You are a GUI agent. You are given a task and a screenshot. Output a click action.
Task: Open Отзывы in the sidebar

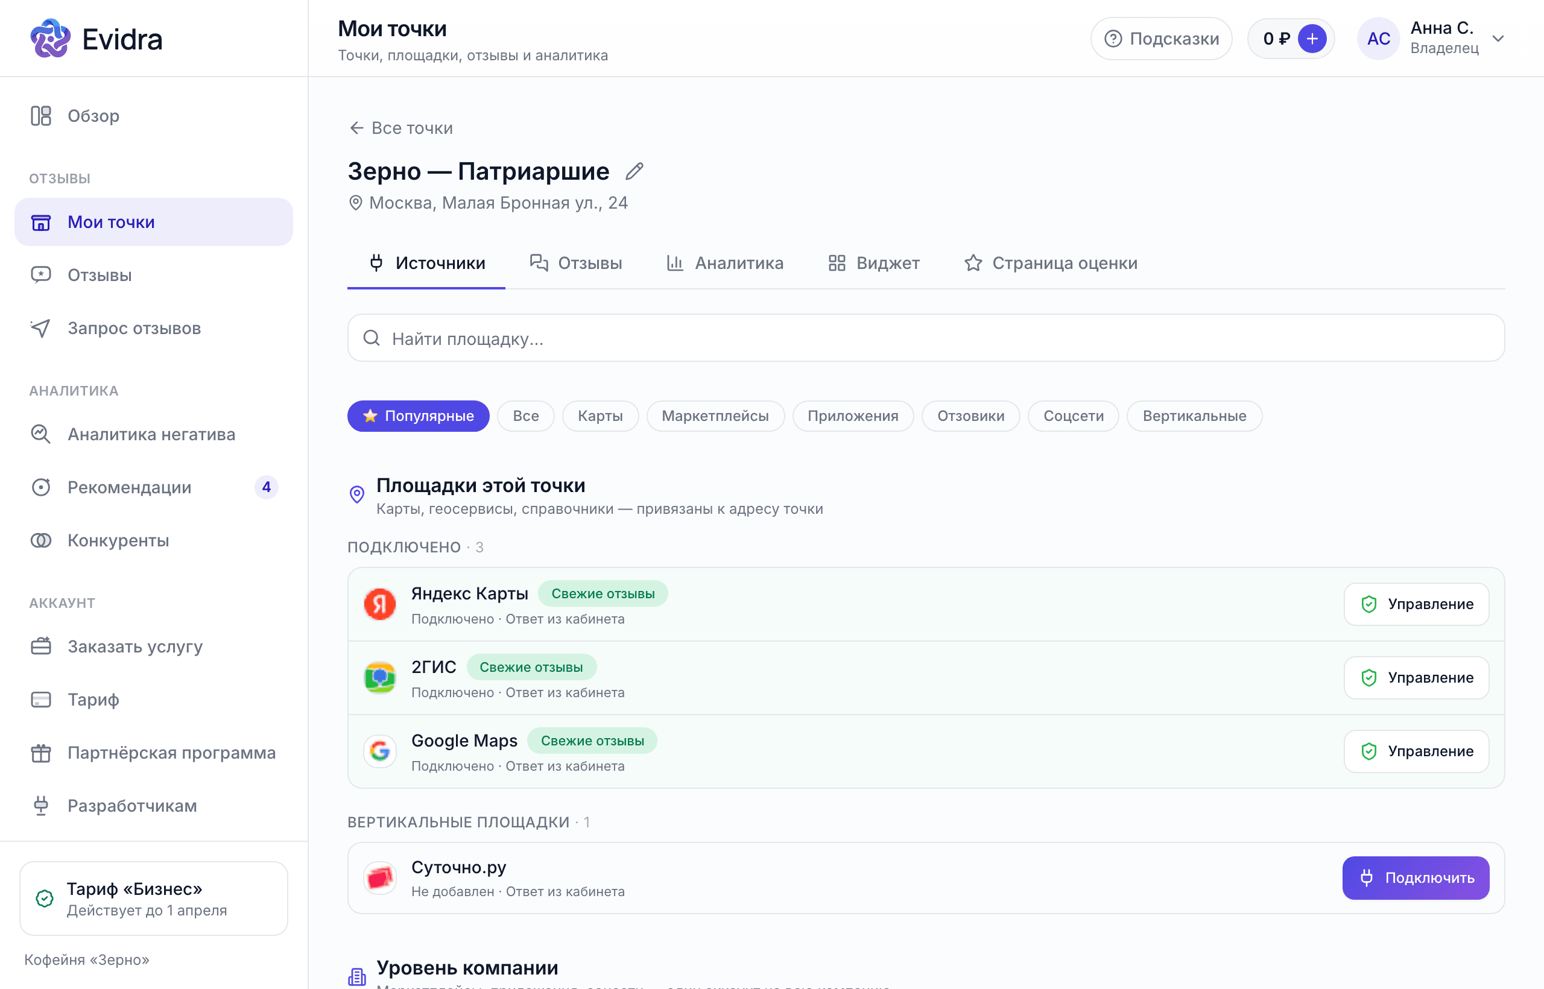(154, 275)
